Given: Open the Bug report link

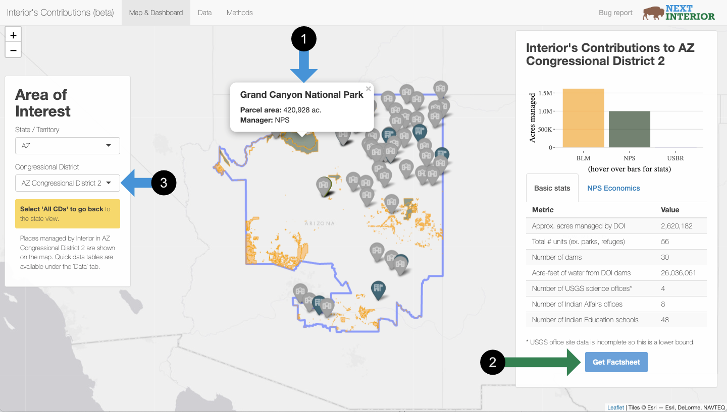Looking at the screenshot, I should tap(615, 12).
